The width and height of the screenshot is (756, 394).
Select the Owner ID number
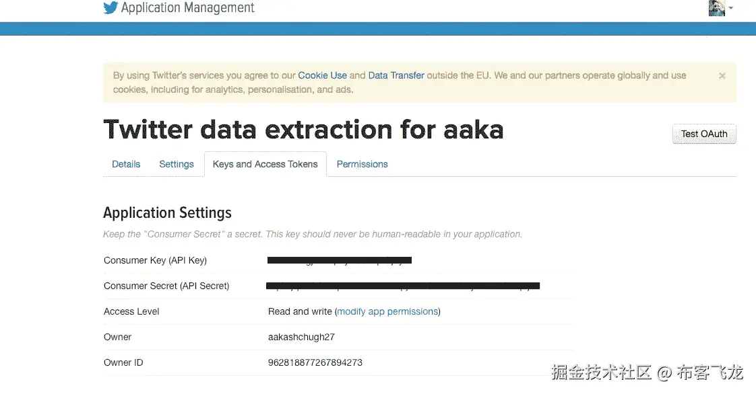point(315,362)
